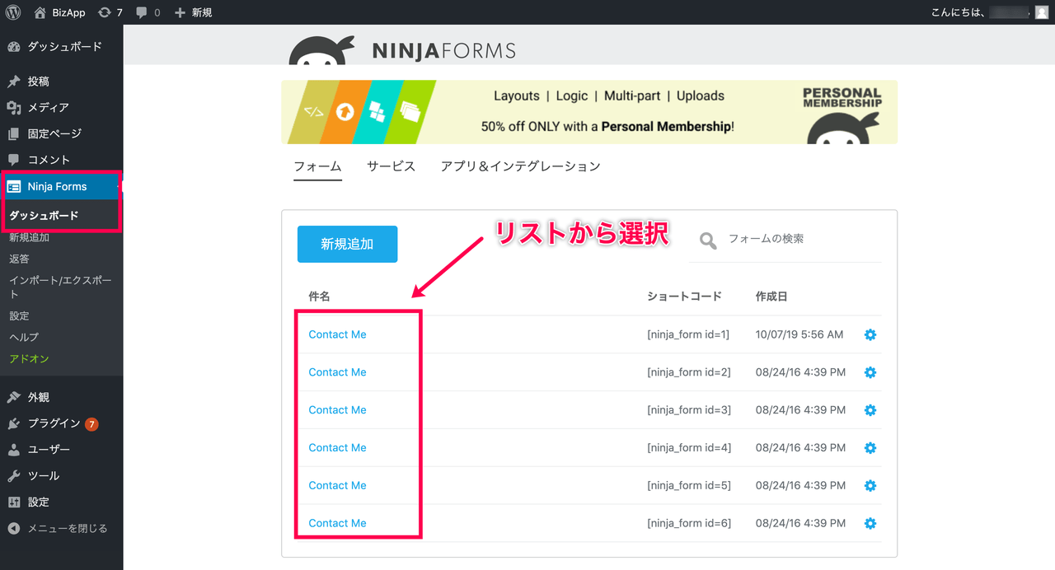The width and height of the screenshot is (1055, 570).
Task: Open Contact Me form with id=5
Action: (x=337, y=486)
